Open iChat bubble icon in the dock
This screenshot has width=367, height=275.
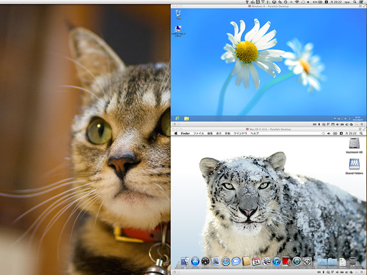(236, 261)
